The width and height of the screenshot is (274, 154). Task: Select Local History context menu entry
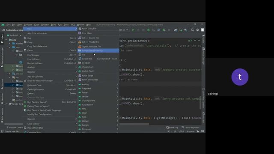click(x=50, y=124)
